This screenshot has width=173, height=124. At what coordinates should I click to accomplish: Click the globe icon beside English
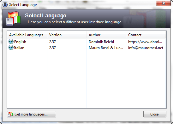[x=11, y=42]
